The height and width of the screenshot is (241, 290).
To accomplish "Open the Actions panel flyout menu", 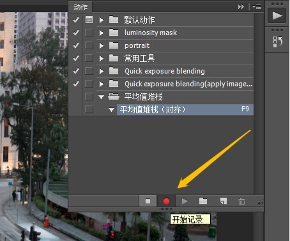I will tap(257, 7).
